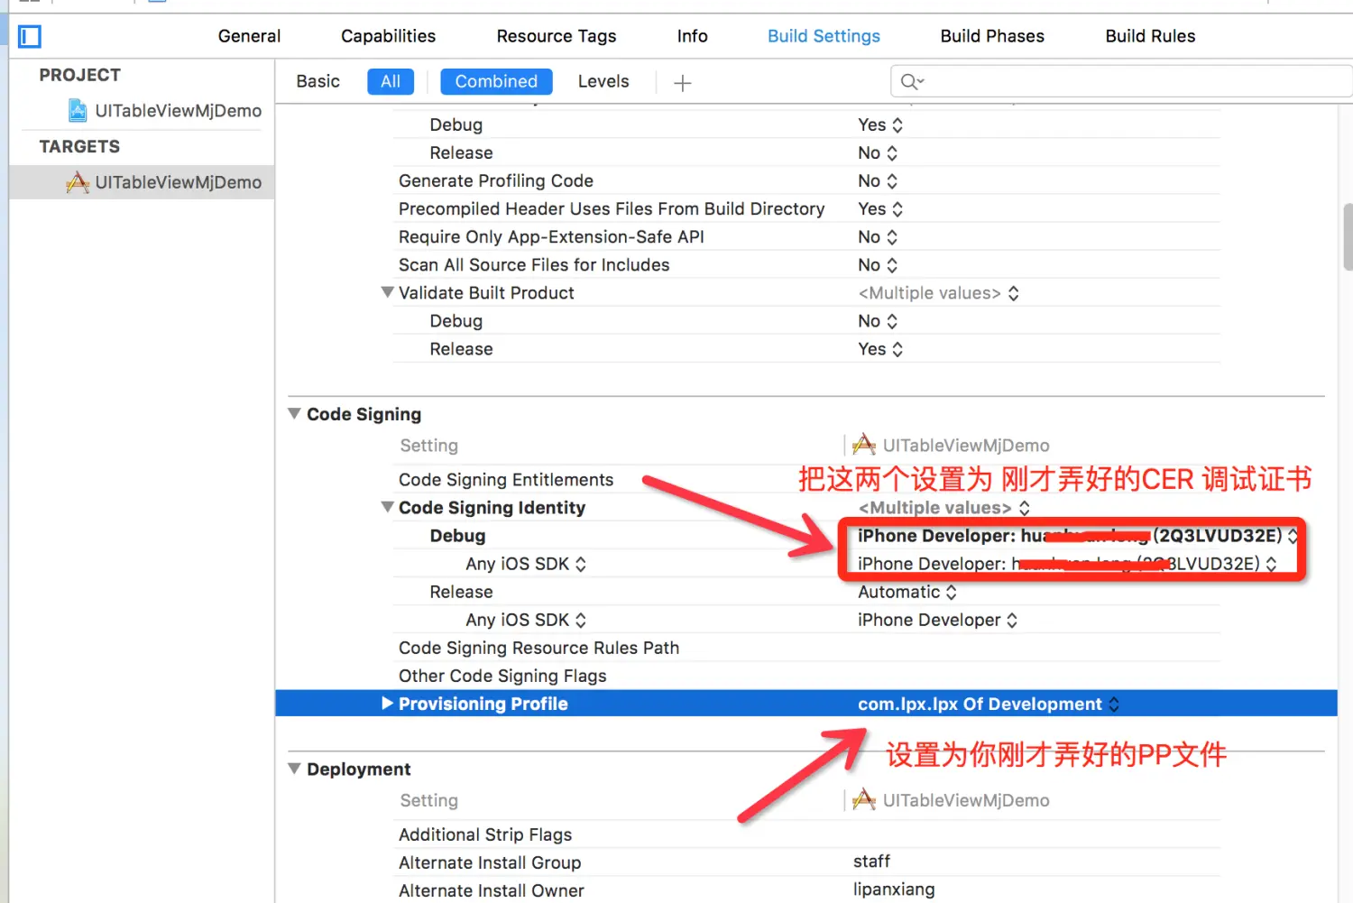
Task: Click the UITableViewMjDemo project file icon
Action: (78, 111)
